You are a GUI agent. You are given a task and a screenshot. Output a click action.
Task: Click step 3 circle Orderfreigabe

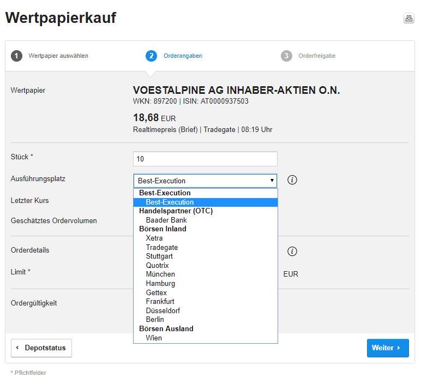coord(286,56)
